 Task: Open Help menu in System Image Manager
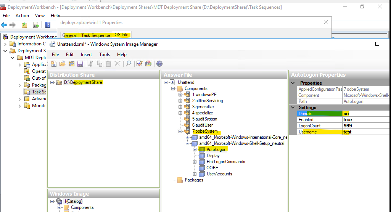[122, 55]
